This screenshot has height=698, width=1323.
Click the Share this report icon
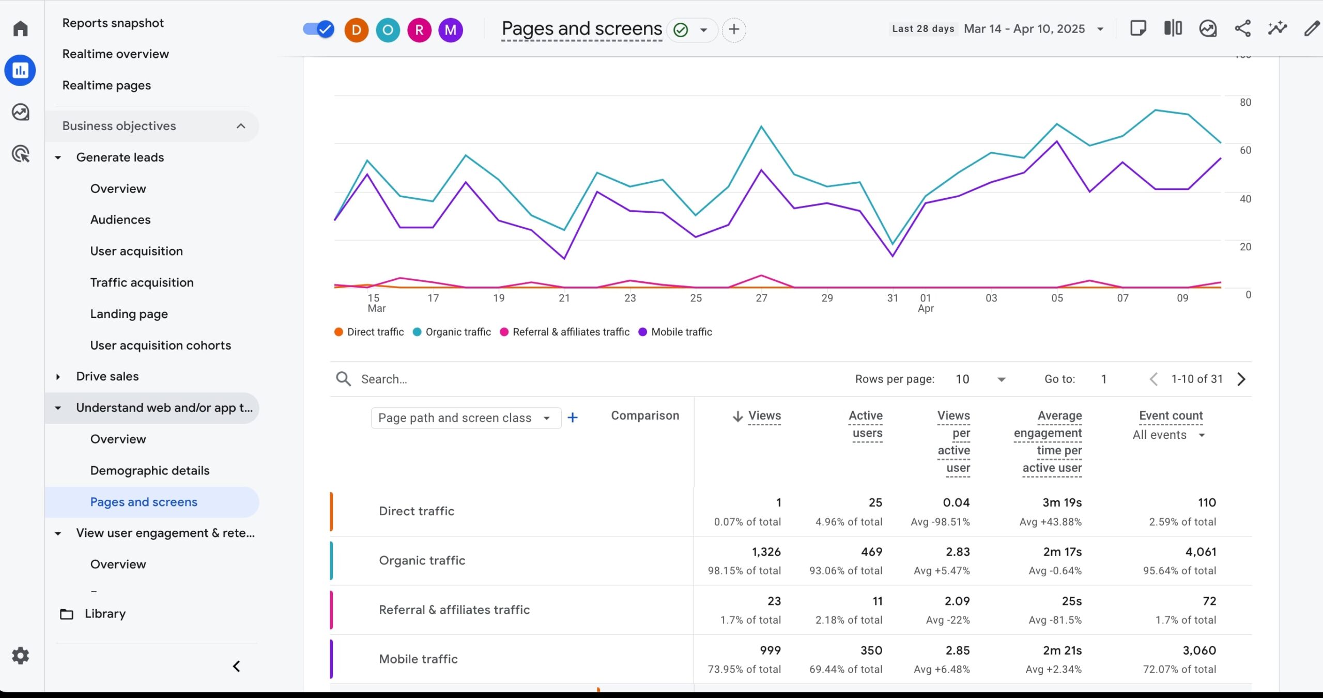pyautogui.click(x=1242, y=28)
